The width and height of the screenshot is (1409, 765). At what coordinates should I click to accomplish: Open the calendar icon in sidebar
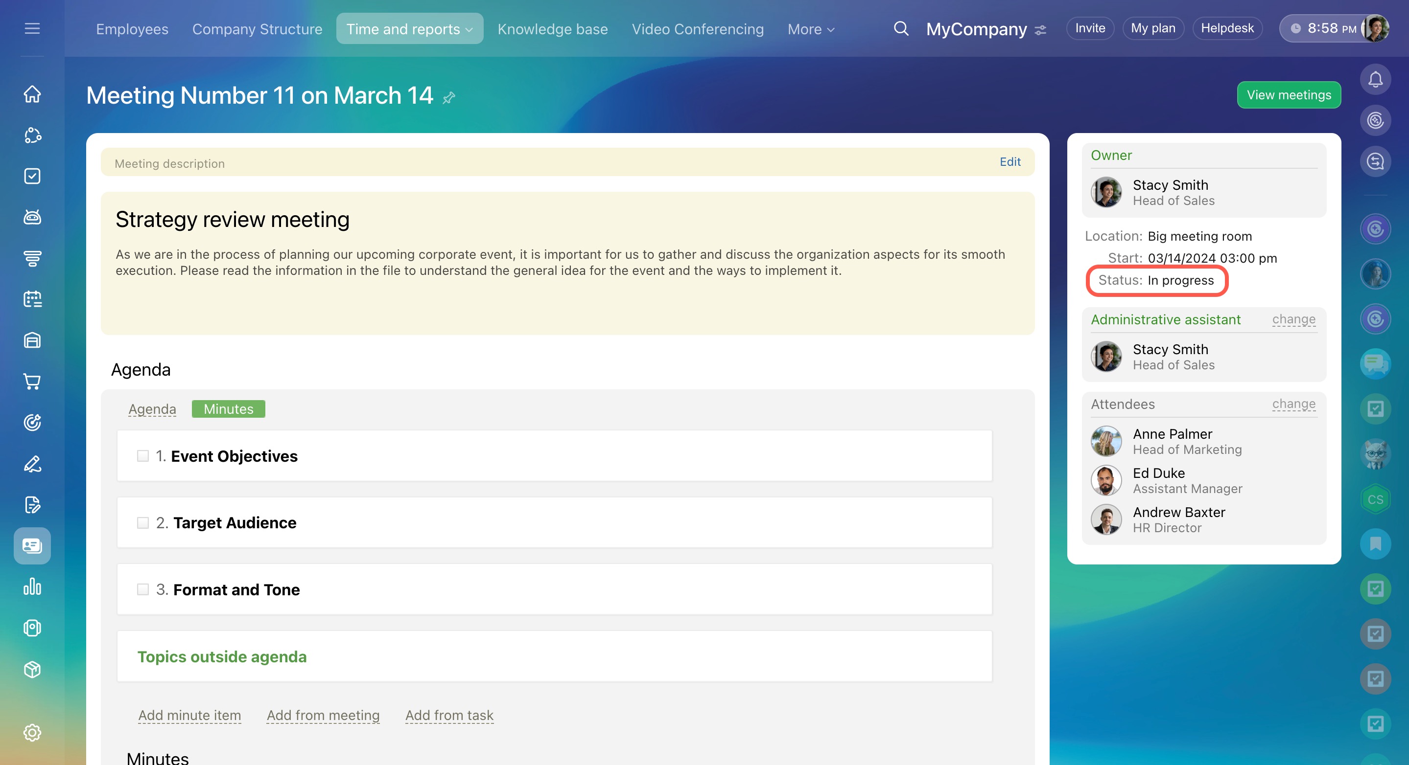point(32,299)
